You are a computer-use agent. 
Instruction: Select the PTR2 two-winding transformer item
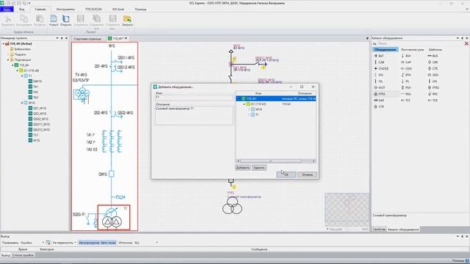point(433,87)
